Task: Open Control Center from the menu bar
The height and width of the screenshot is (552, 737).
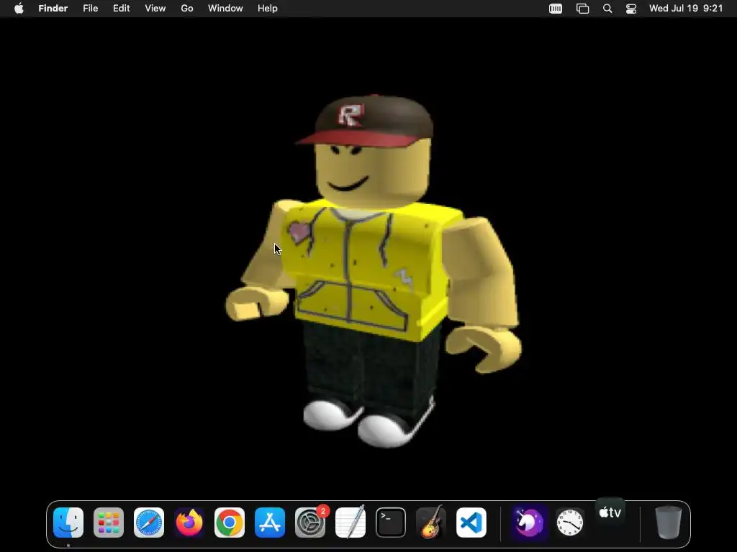Action: pyautogui.click(x=631, y=9)
